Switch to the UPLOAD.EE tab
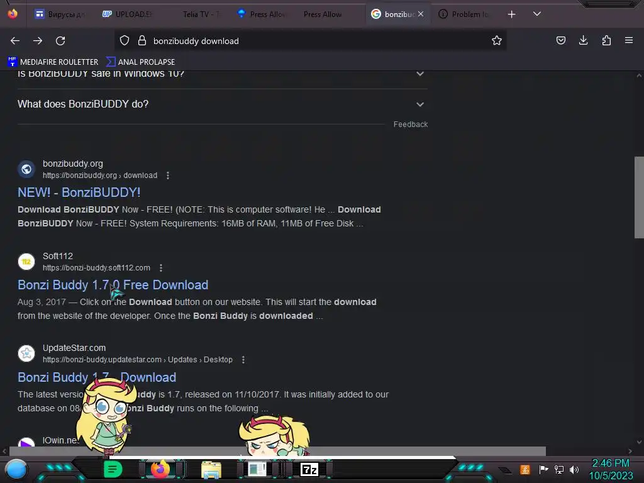 [127, 14]
